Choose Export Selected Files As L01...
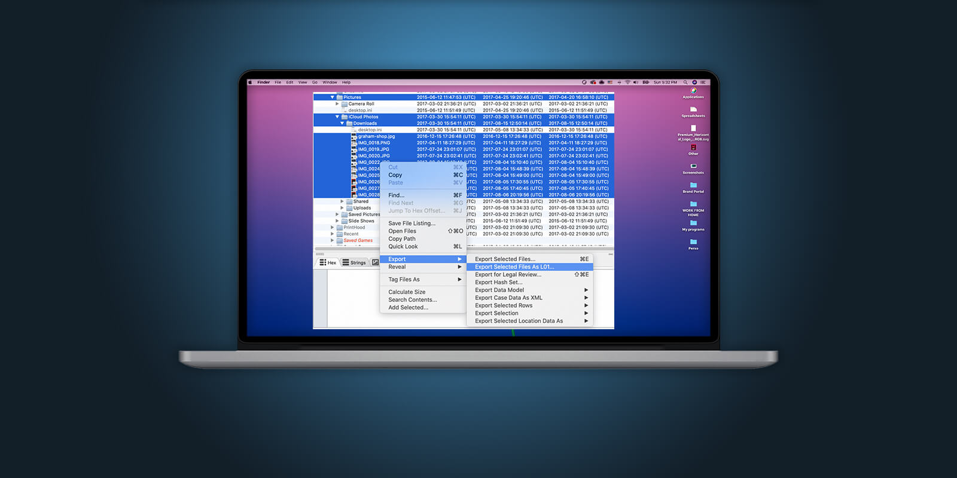 click(x=530, y=267)
